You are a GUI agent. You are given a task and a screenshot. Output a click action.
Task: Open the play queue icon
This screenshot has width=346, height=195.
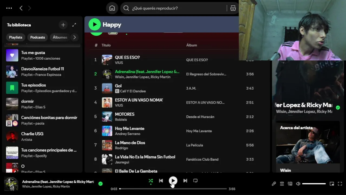(282, 184)
